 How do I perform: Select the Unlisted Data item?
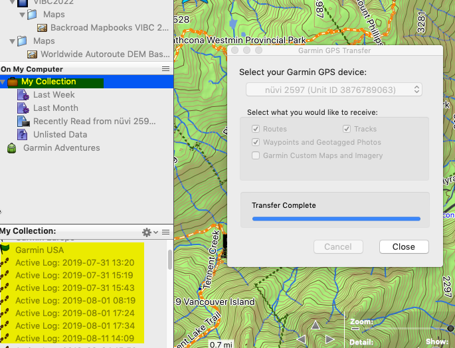tap(60, 135)
